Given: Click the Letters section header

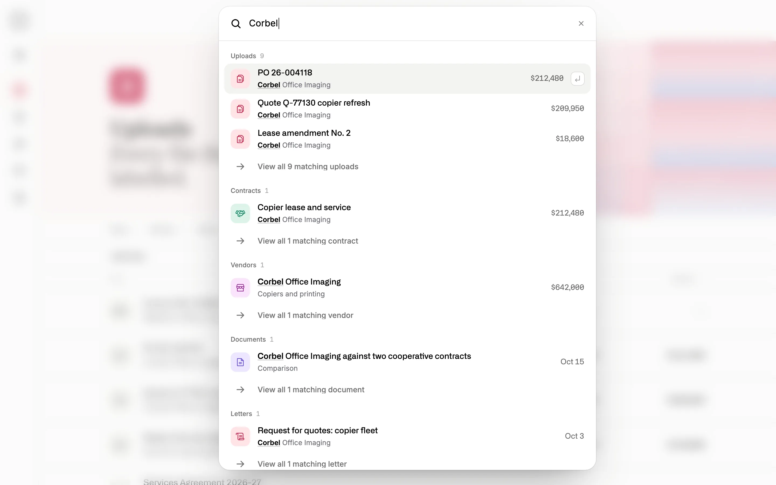Looking at the screenshot, I should click(x=241, y=414).
